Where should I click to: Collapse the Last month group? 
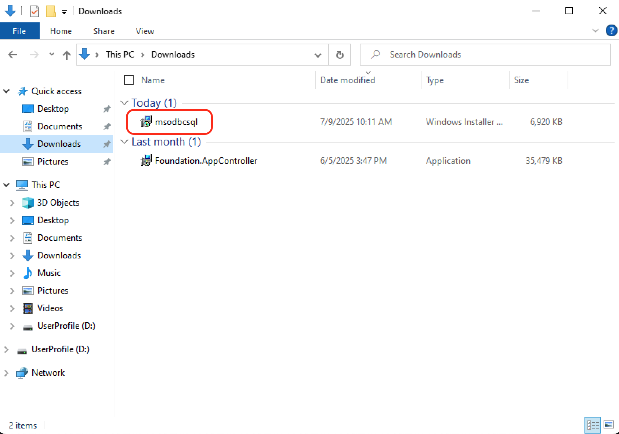click(124, 142)
